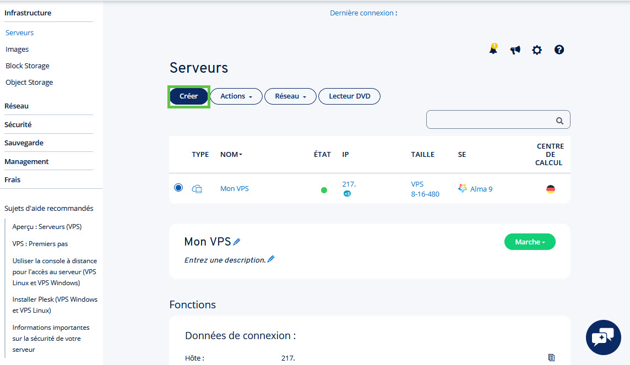Edit the description with pencil icon
This screenshot has height=365, width=630.
(271, 259)
